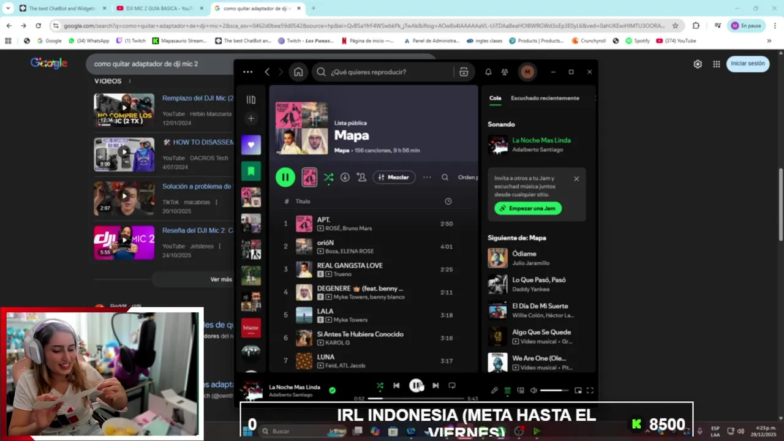Open the miniplayer

click(578, 390)
